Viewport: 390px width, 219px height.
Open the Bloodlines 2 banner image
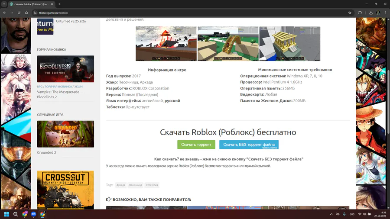tap(66, 69)
